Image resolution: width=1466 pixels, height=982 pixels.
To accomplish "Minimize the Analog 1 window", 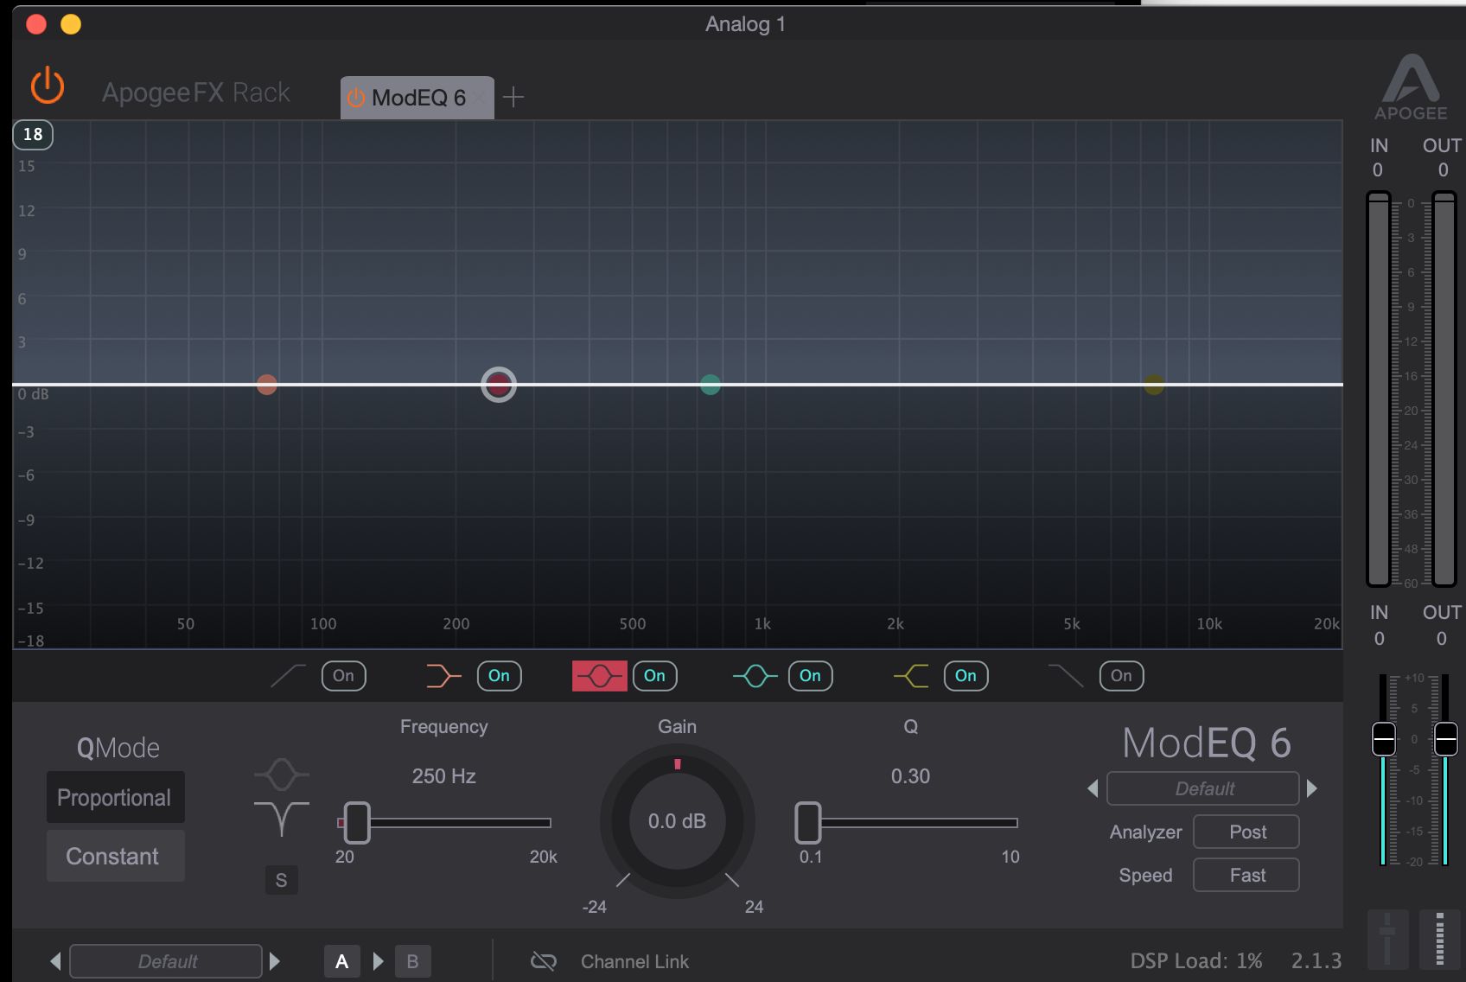I will [x=71, y=24].
